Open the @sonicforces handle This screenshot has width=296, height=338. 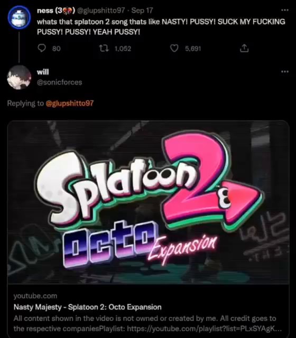(x=60, y=82)
